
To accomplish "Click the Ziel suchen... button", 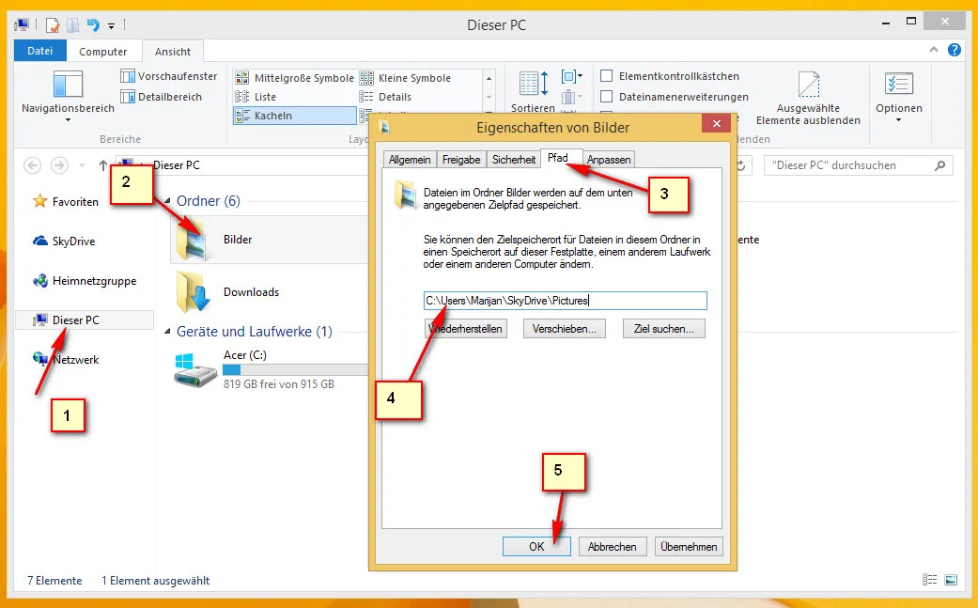I will pyautogui.click(x=663, y=329).
